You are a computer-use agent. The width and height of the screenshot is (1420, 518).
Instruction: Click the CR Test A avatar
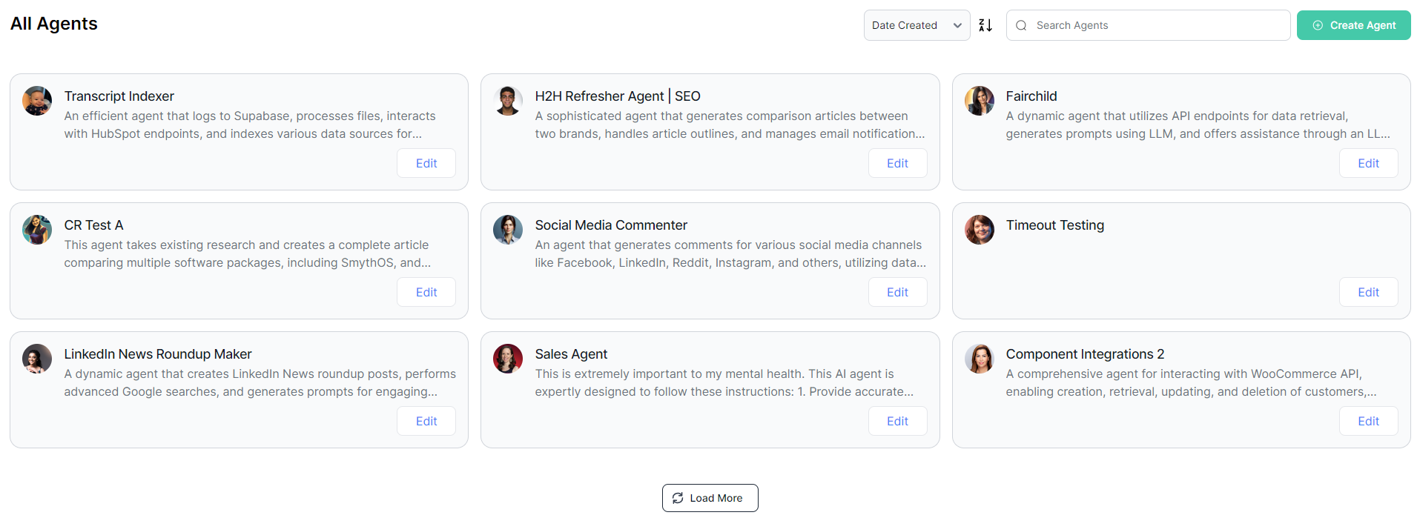click(37, 230)
